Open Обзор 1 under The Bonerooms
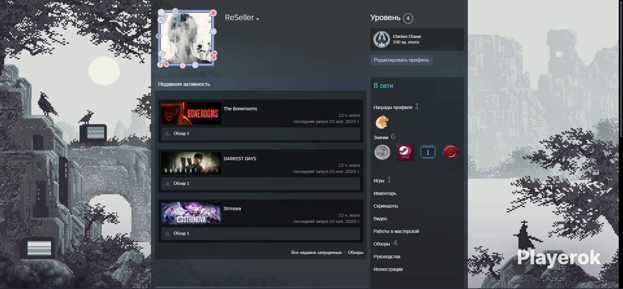The height and width of the screenshot is (289, 623). (x=182, y=133)
